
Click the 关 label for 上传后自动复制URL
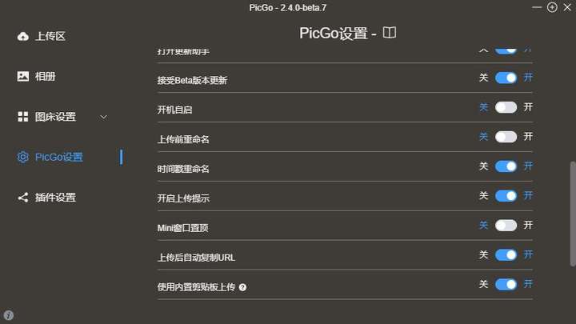[483, 255]
